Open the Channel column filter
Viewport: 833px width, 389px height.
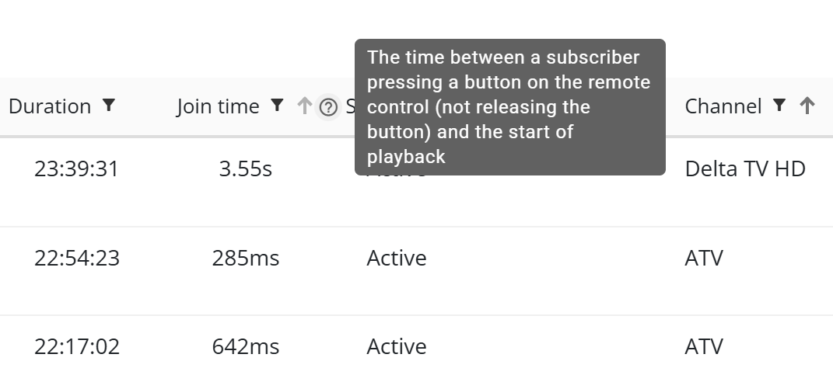(x=779, y=106)
